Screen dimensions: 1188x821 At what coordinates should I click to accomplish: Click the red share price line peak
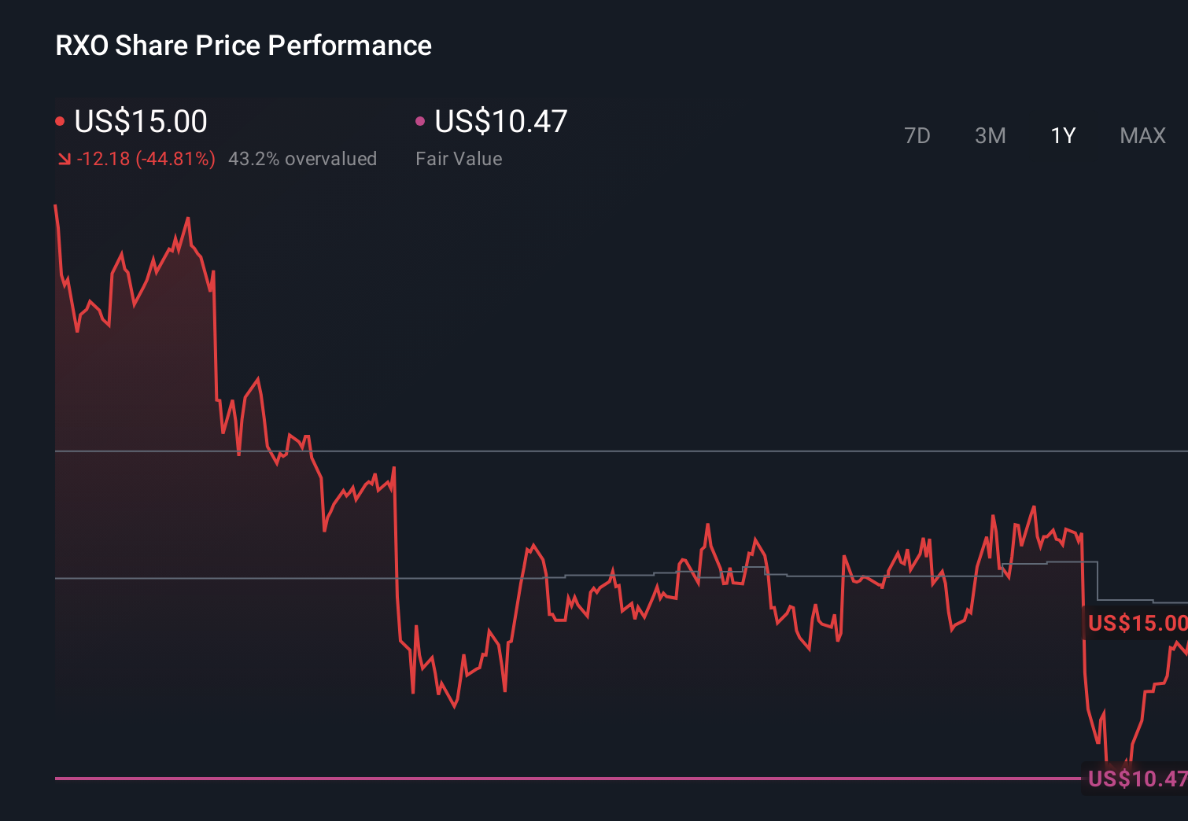(187, 218)
